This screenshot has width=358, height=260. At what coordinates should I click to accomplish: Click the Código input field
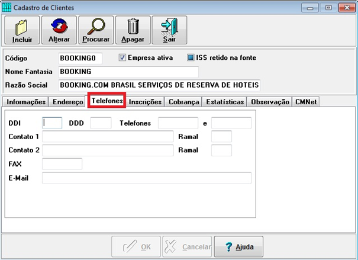tap(80, 58)
